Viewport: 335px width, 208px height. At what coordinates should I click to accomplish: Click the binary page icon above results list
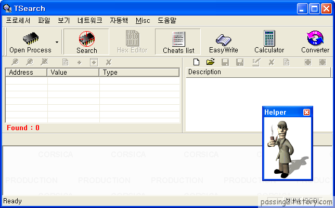pos(66,62)
